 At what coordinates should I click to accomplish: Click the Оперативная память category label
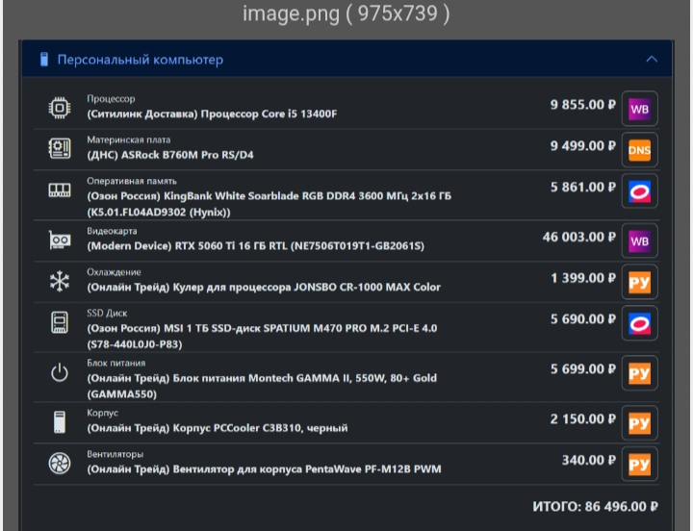click(x=132, y=181)
